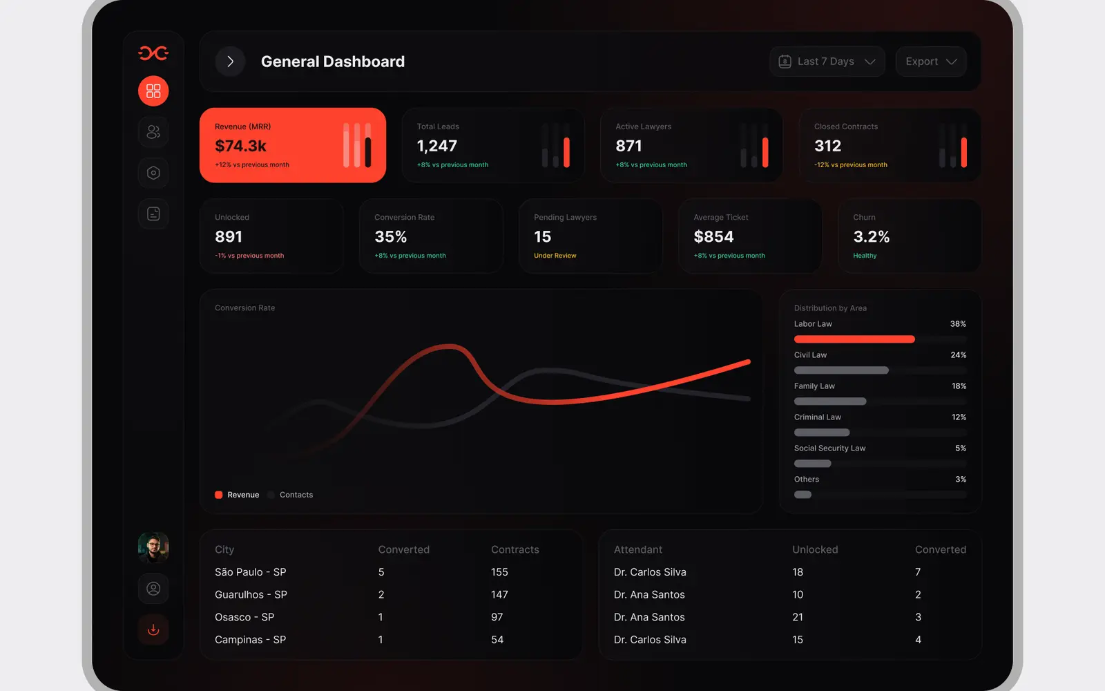Open the dashboard grid icon in sidebar

153,91
